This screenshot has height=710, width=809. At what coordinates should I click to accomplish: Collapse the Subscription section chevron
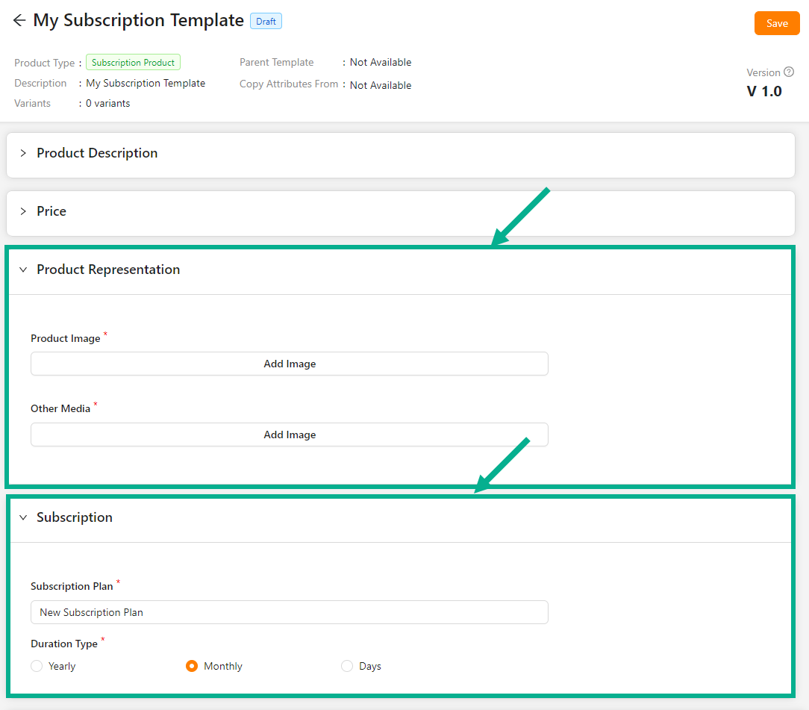click(23, 517)
